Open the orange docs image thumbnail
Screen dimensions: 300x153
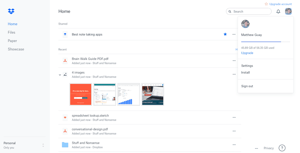(x=81, y=94)
